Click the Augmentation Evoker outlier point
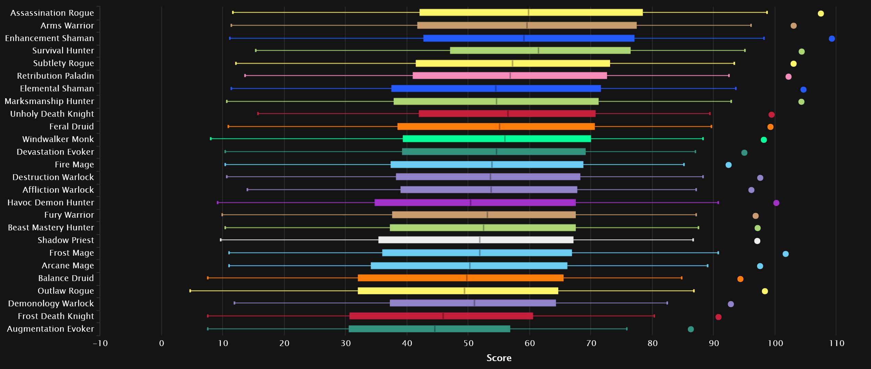The image size is (871, 369). [691, 329]
